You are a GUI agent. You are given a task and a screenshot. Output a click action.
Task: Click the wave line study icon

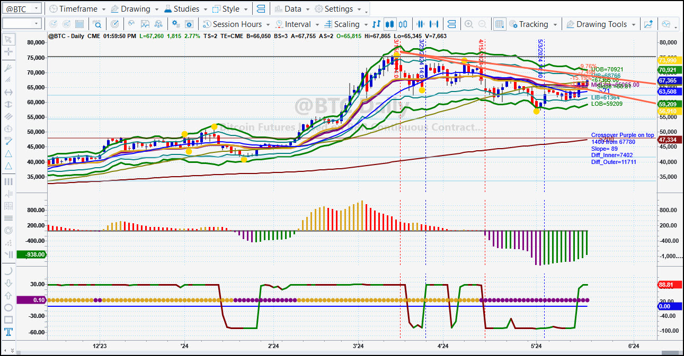coord(130,24)
